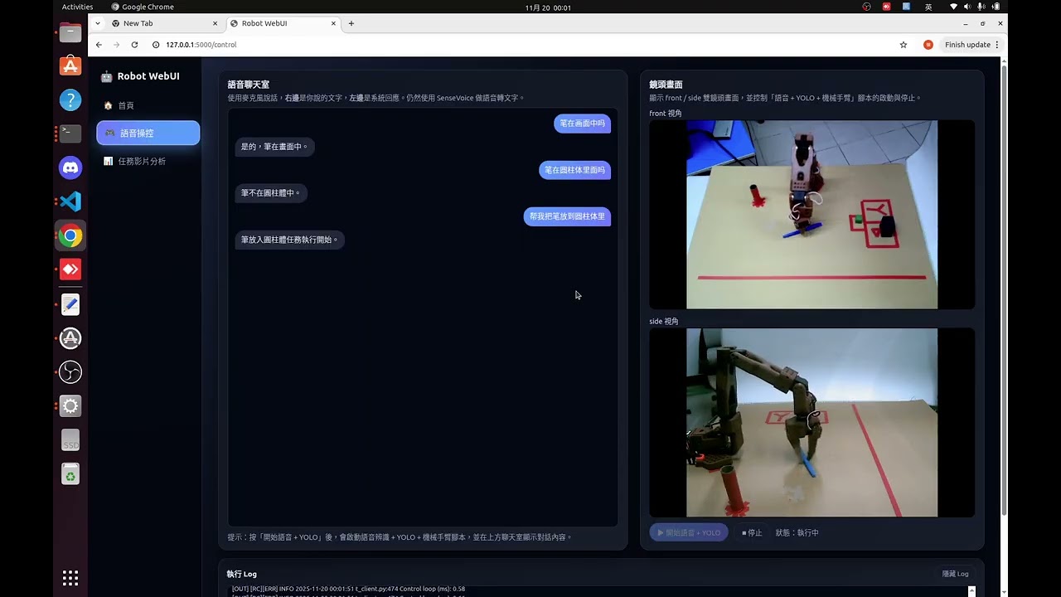Click red AnyDesk tray icon in top bar
The height and width of the screenshot is (597, 1061).
pos(886,7)
